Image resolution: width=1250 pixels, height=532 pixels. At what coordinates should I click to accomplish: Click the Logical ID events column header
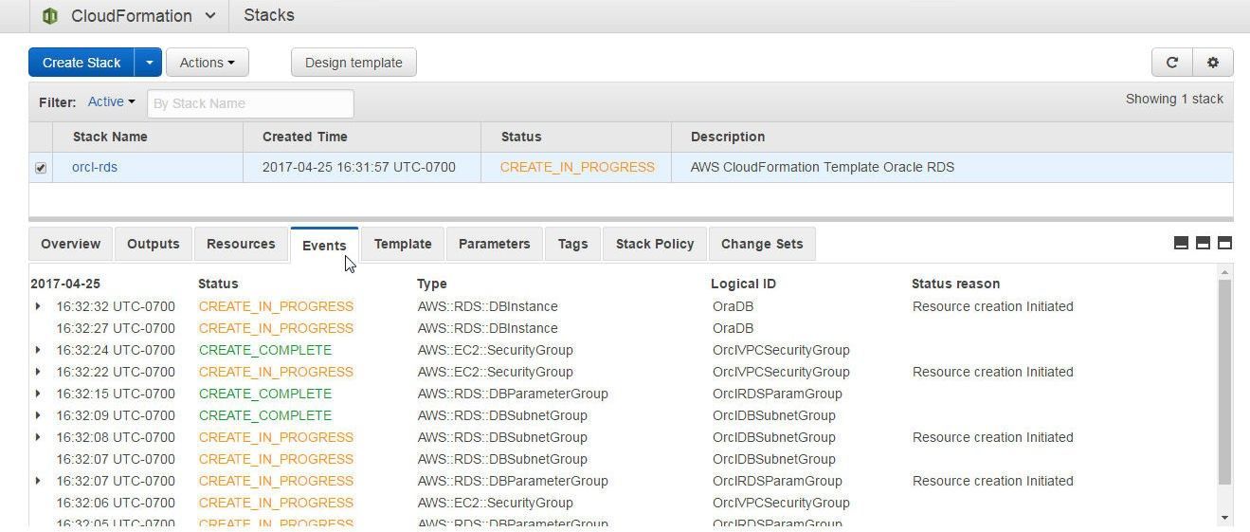point(743,284)
